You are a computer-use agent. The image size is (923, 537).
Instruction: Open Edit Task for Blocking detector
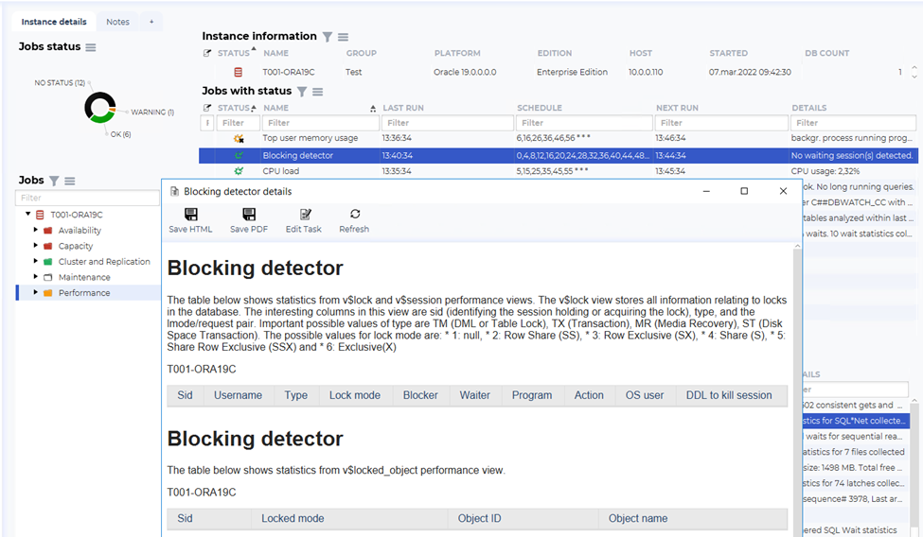[x=304, y=220]
